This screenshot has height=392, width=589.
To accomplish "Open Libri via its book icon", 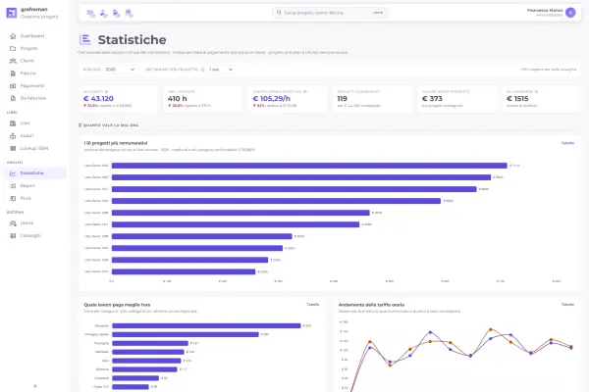I will click(13, 123).
